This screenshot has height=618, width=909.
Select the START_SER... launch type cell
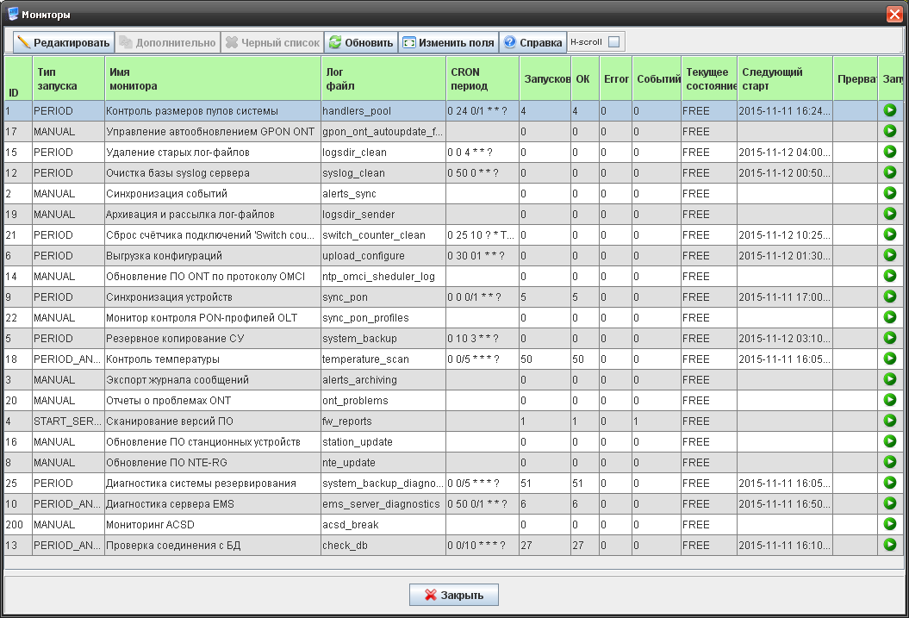68,421
